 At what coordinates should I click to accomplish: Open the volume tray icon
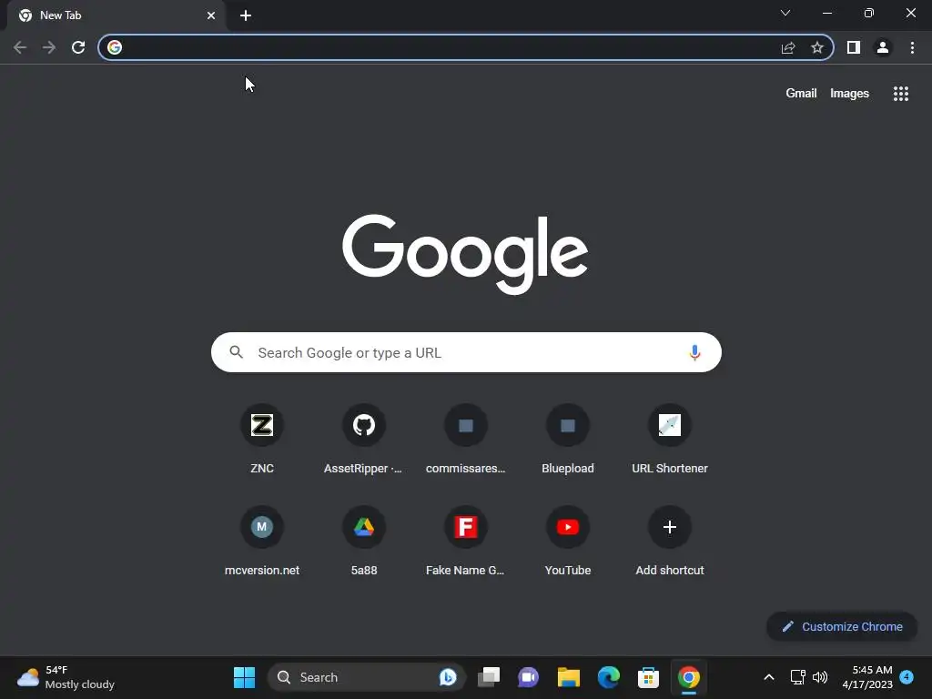coord(820,677)
